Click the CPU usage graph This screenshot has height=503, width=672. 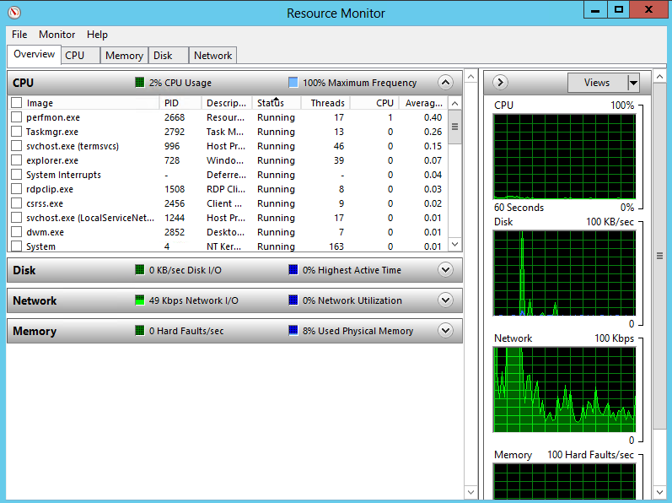pos(564,156)
